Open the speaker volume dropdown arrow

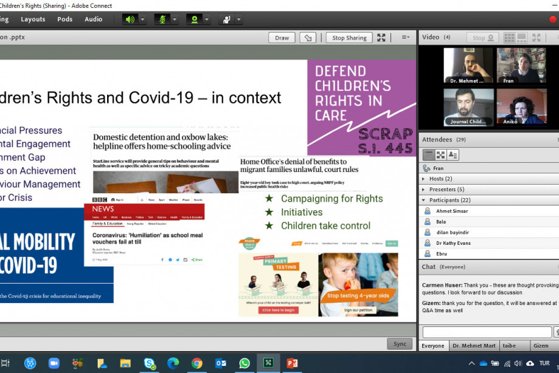click(141, 19)
